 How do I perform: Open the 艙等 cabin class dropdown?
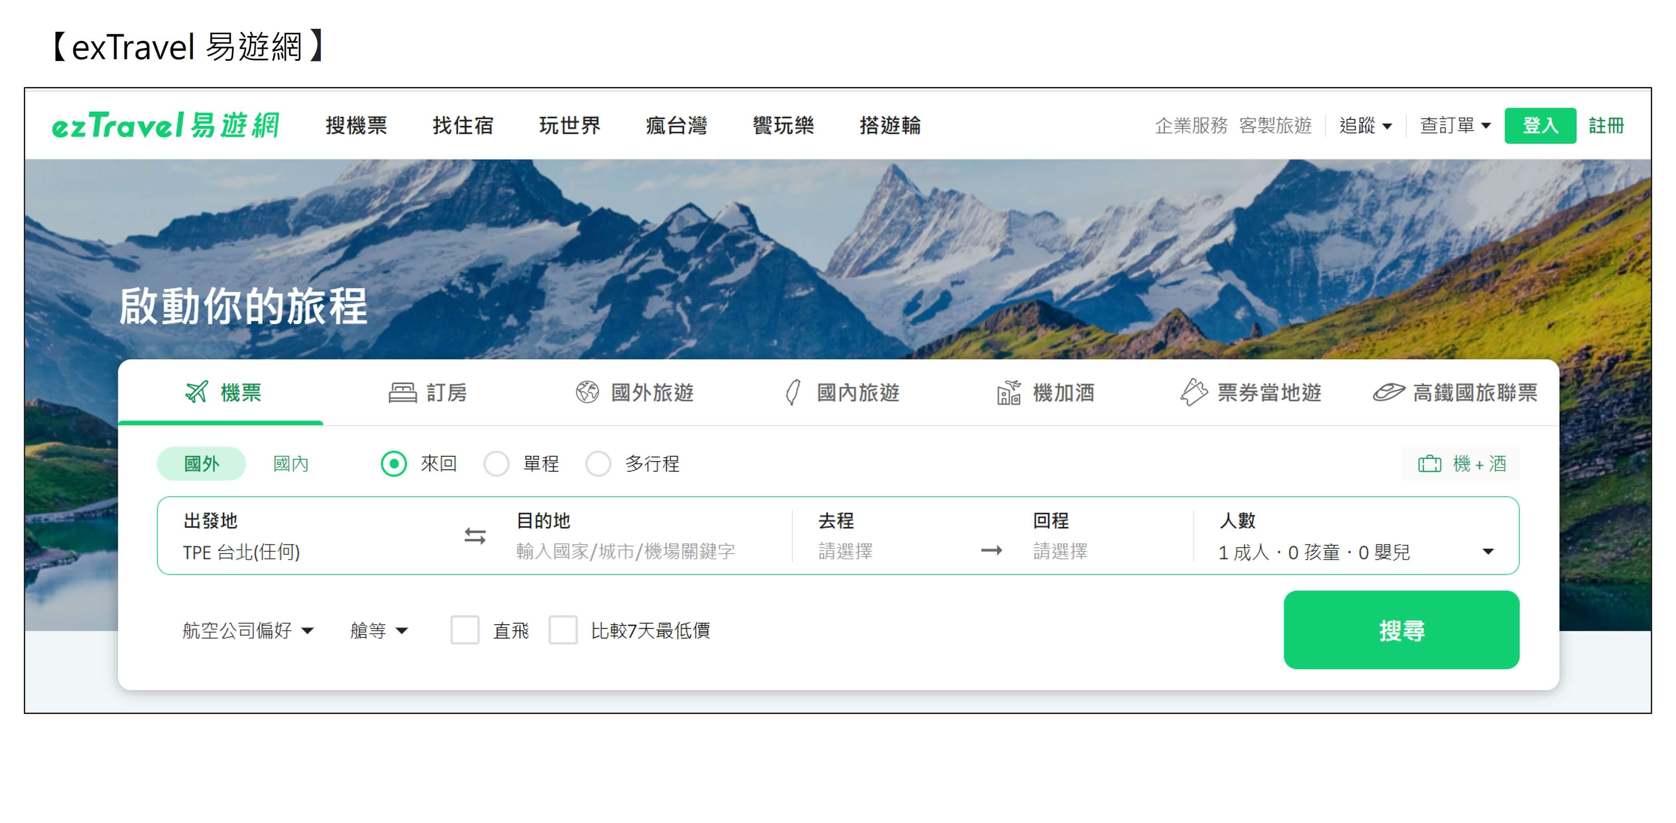[379, 630]
